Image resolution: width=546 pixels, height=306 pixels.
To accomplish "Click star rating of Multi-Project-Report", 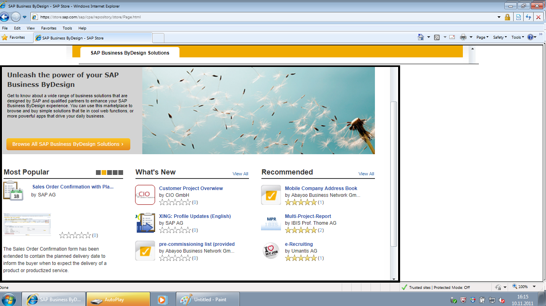I will point(301,230).
